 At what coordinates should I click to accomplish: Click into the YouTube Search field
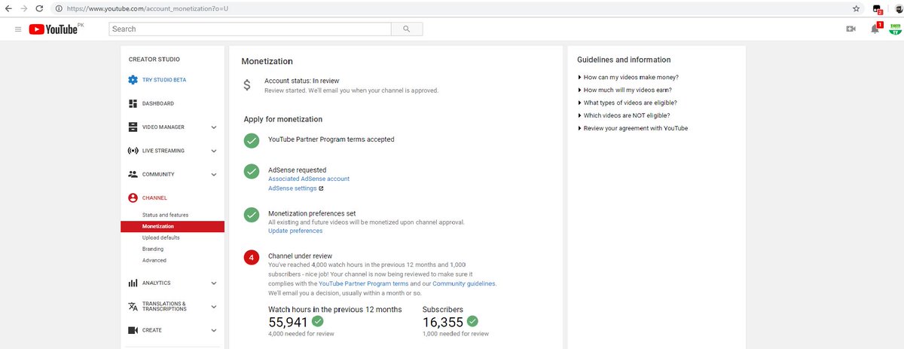pyautogui.click(x=250, y=29)
